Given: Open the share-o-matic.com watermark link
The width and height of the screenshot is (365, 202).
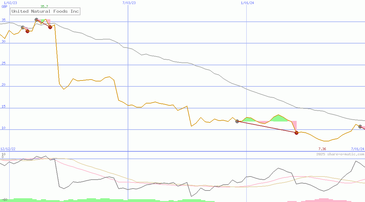Looking at the screenshot, I should (x=340, y=154).
